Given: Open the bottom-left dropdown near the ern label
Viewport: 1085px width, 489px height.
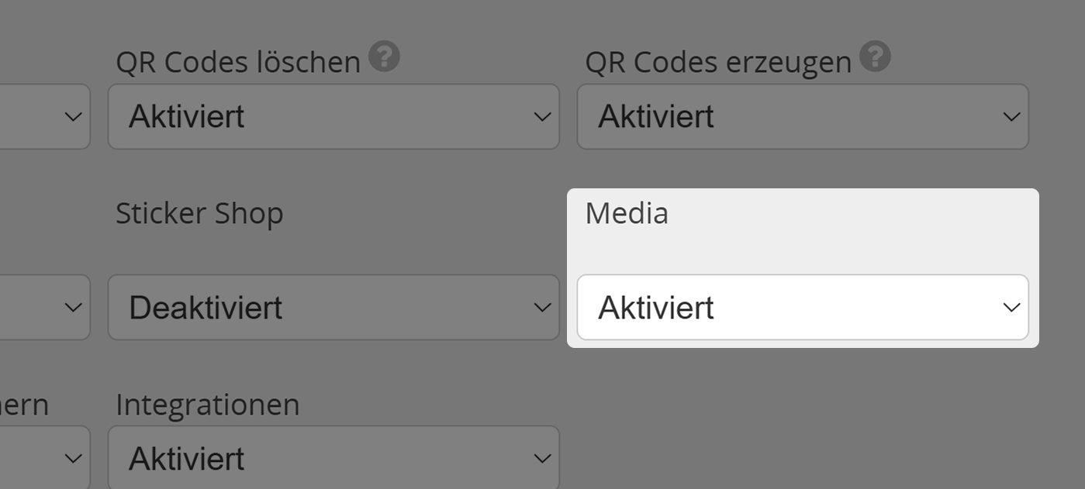Looking at the screenshot, I should (x=44, y=457).
